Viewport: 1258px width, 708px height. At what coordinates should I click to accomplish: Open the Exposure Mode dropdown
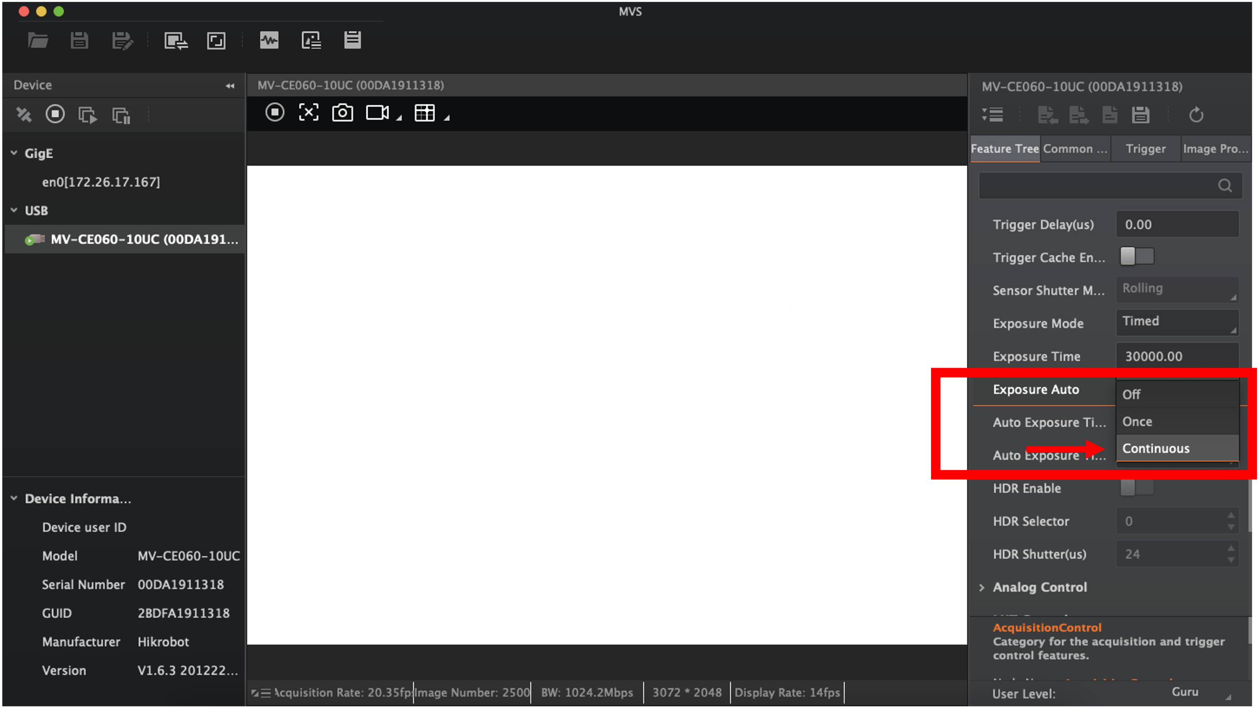pyautogui.click(x=1177, y=322)
